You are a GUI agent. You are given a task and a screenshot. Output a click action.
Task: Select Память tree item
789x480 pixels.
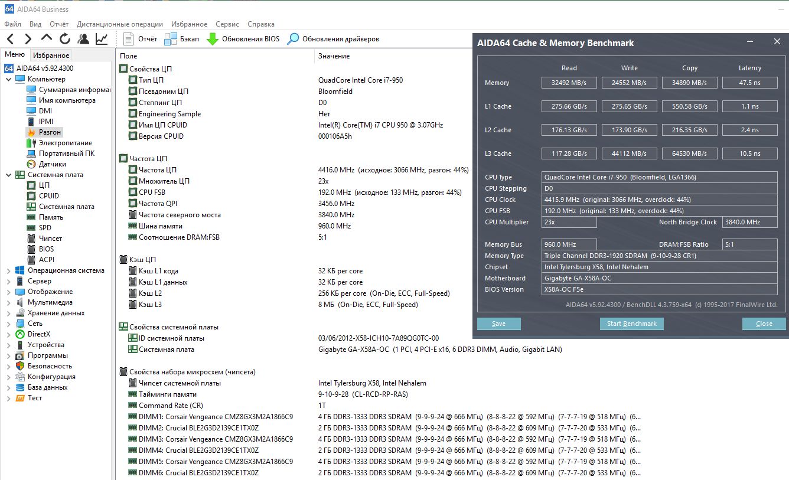coord(45,217)
